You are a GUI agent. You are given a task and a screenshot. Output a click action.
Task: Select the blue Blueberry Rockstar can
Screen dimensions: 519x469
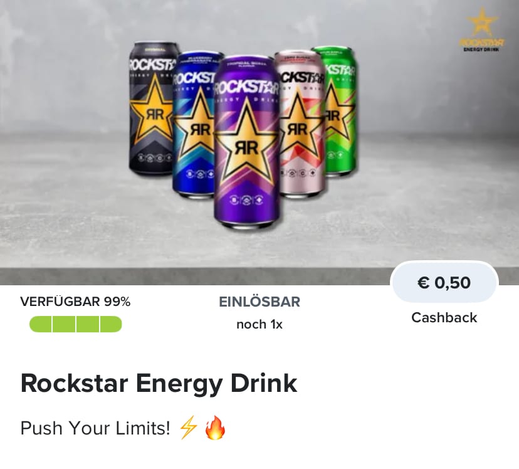[x=194, y=124]
